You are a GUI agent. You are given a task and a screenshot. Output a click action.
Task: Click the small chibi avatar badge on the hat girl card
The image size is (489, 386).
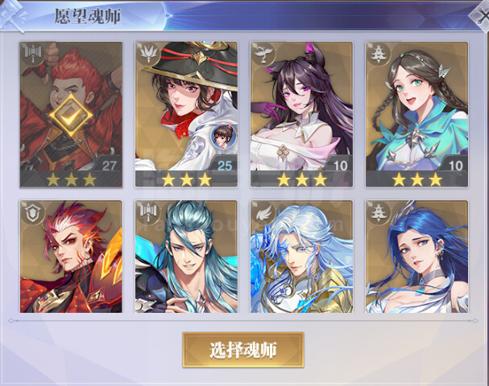(x=223, y=136)
